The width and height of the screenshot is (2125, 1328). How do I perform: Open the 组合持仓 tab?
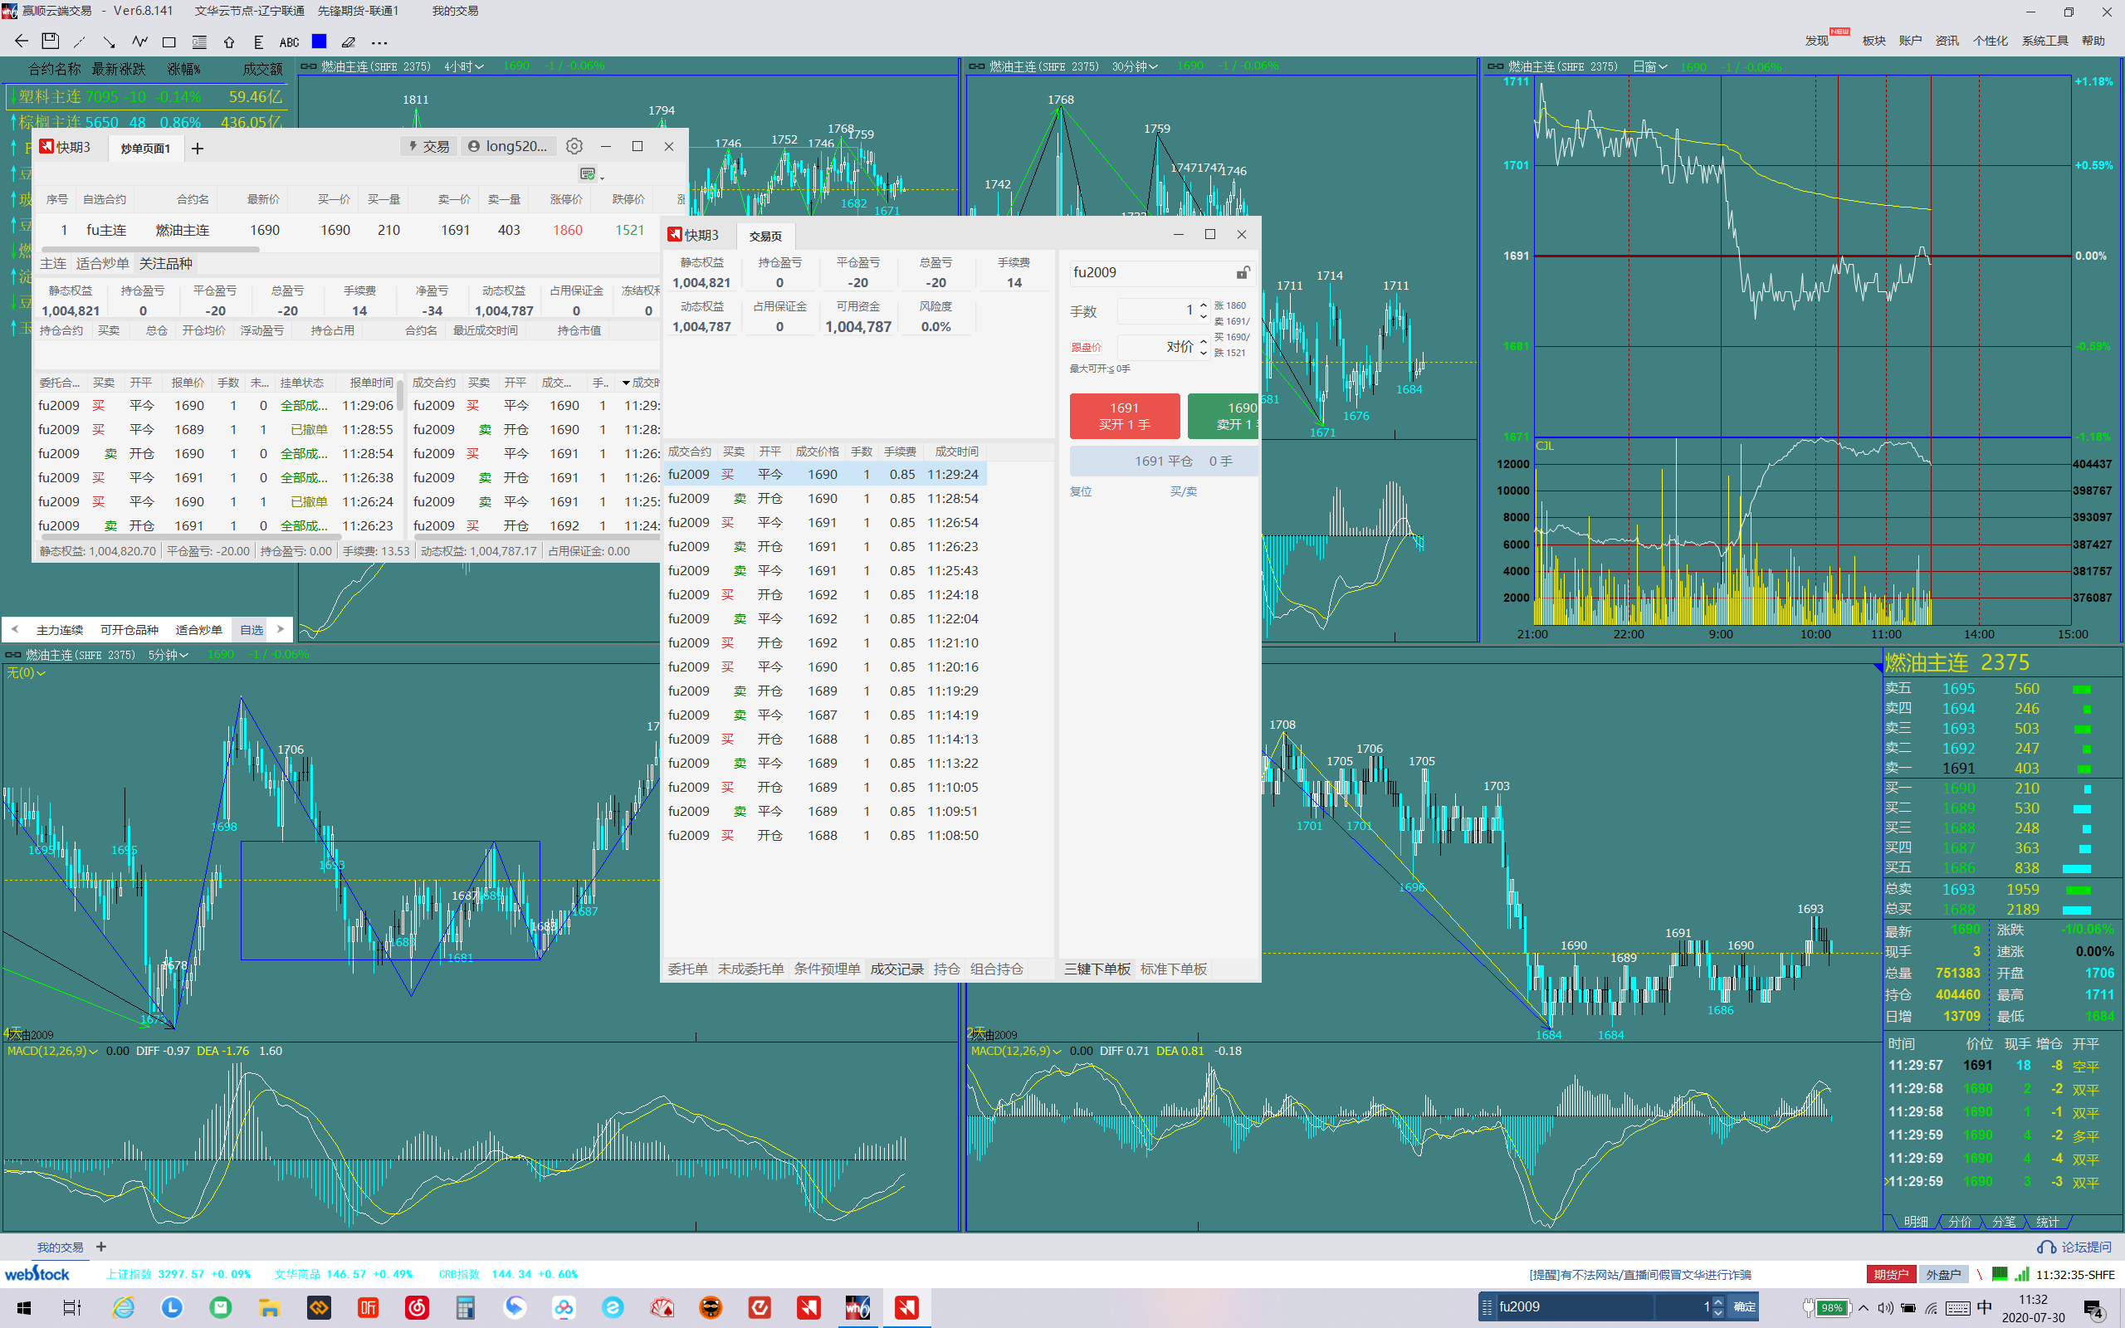tap(997, 969)
